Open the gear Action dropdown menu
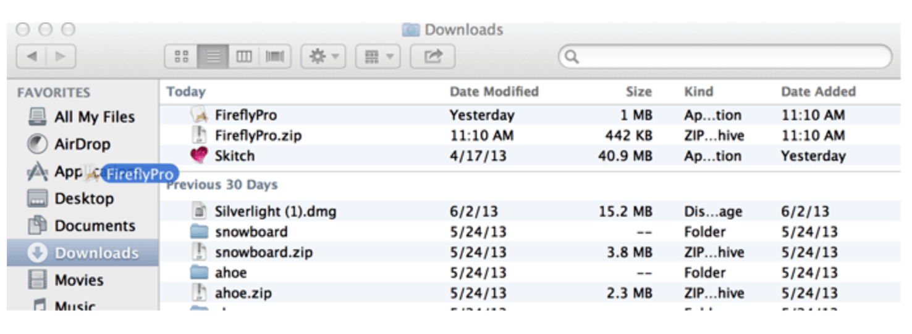The width and height of the screenshot is (912, 334). (323, 57)
